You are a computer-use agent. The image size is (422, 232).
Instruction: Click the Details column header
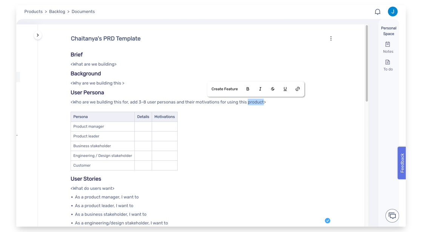pyautogui.click(x=143, y=117)
